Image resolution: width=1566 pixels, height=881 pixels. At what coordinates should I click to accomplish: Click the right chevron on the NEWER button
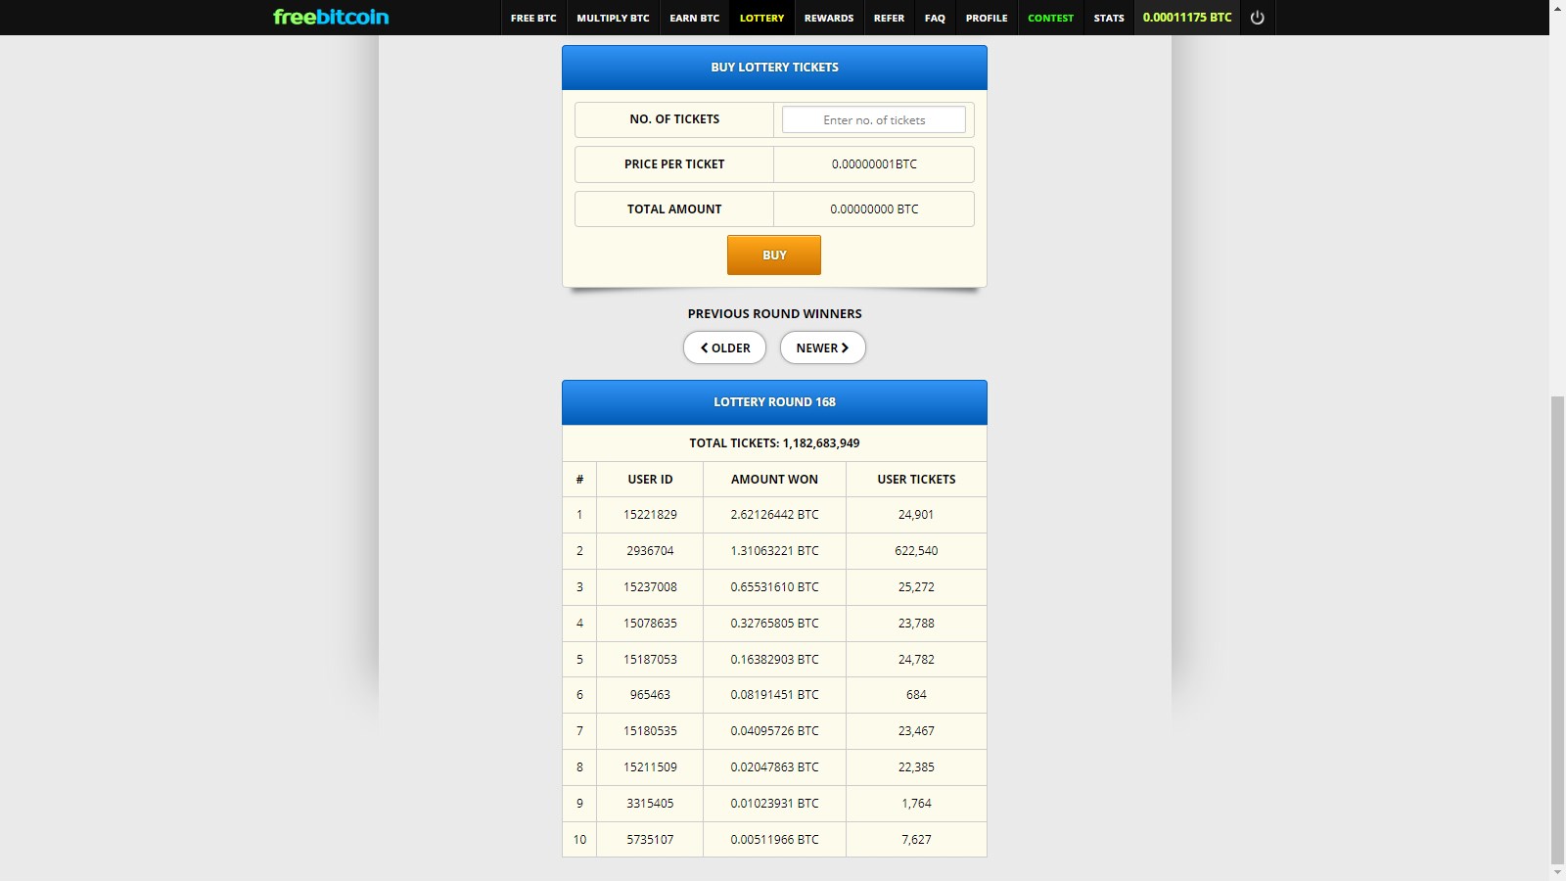point(844,348)
